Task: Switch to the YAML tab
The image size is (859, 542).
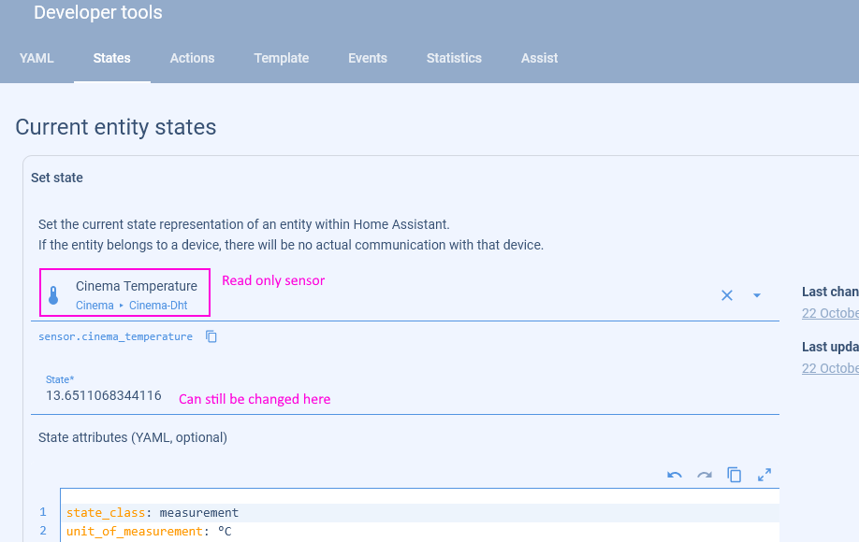Action: tap(36, 58)
